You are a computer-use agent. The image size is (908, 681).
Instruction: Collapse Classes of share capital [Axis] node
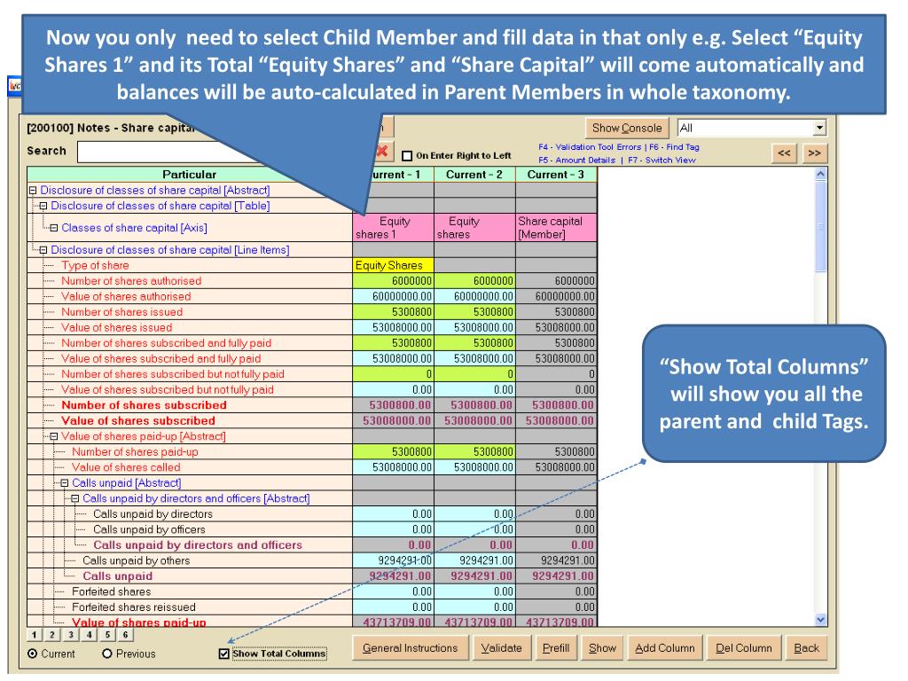[54, 228]
